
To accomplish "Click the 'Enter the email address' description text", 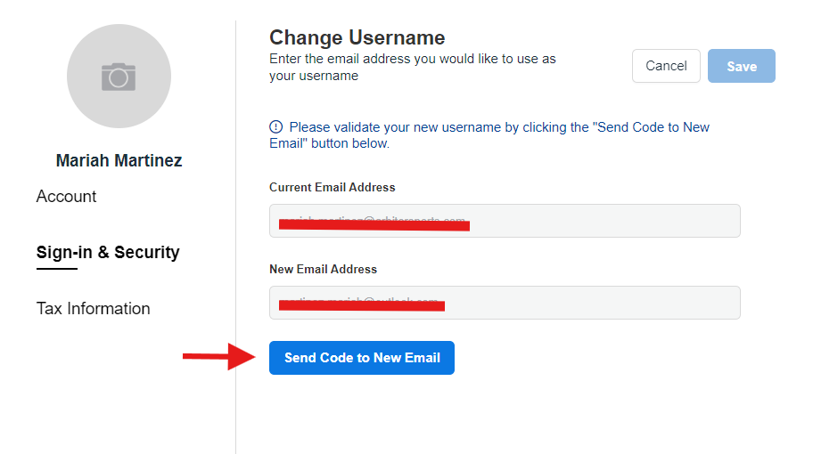I will 412,68.
